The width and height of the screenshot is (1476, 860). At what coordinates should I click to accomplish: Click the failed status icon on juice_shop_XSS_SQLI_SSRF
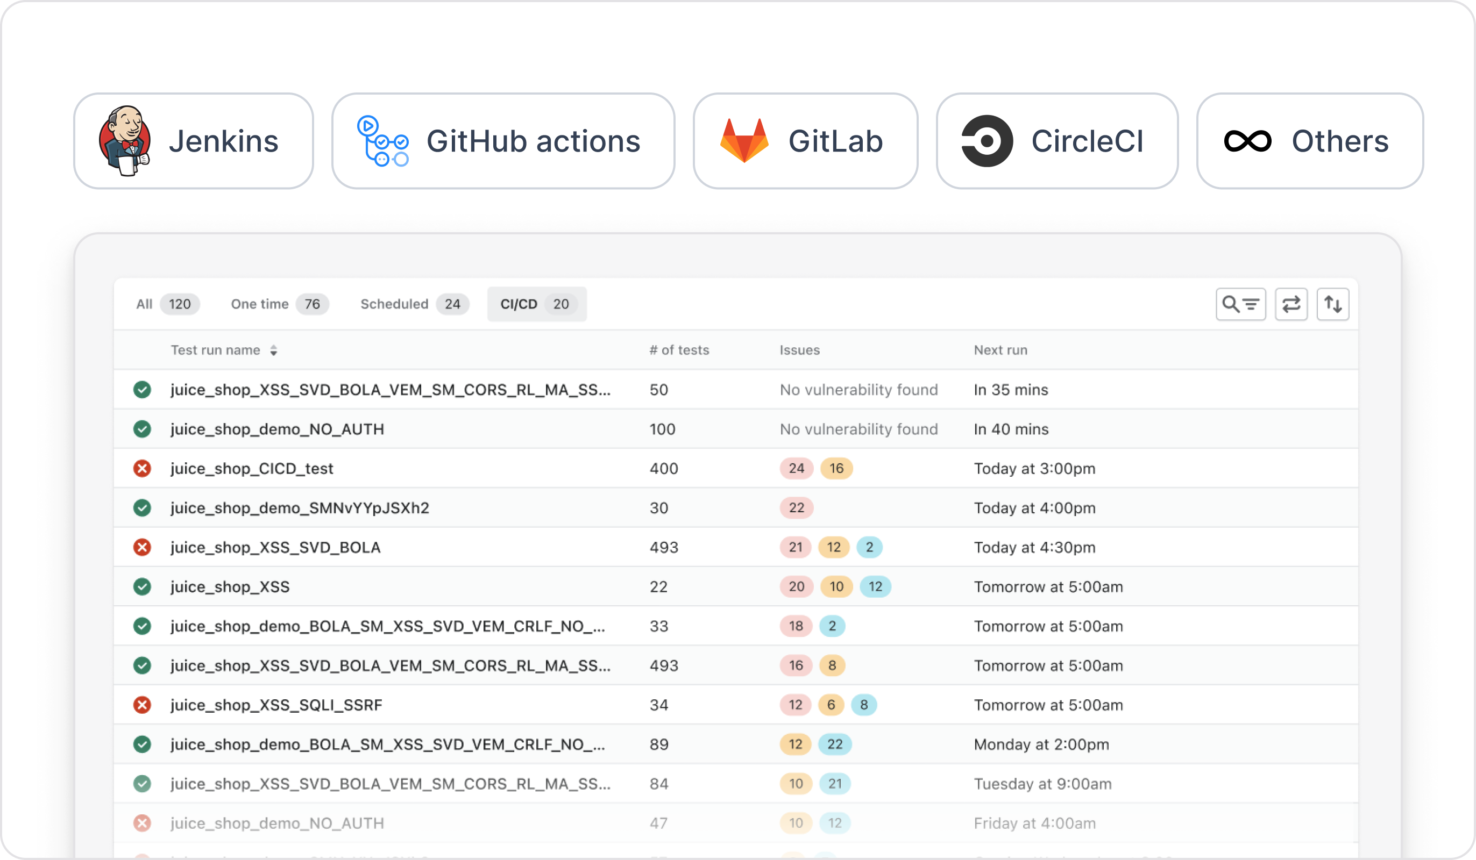(x=143, y=705)
